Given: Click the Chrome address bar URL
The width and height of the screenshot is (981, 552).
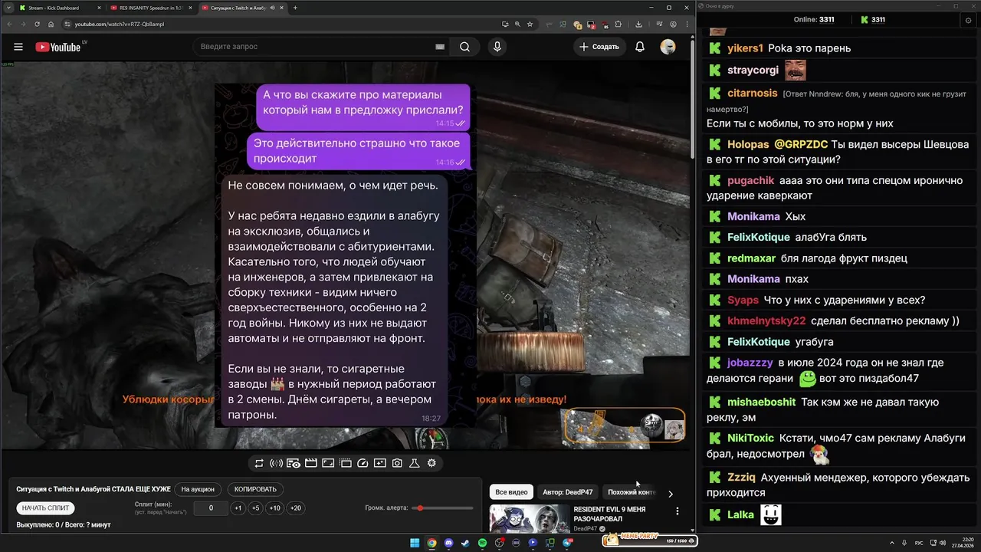Looking at the screenshot, I should pyautogui.click(x=119, y=24).
